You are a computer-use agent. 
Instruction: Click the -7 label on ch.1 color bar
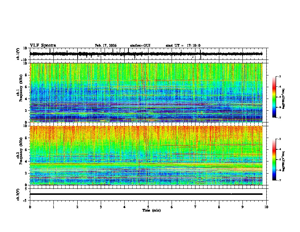280,118
